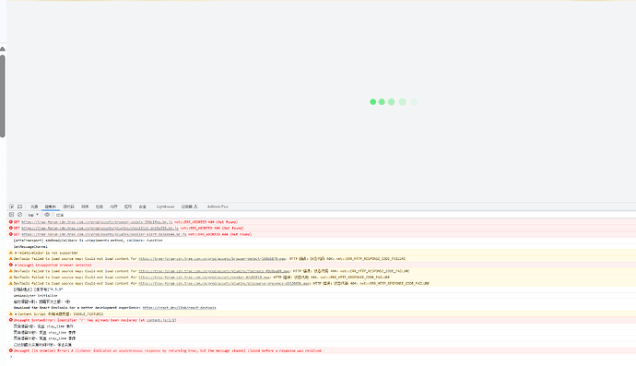Open live expression eye icon
The image size is (636, 366).
(x=47, y=215)
